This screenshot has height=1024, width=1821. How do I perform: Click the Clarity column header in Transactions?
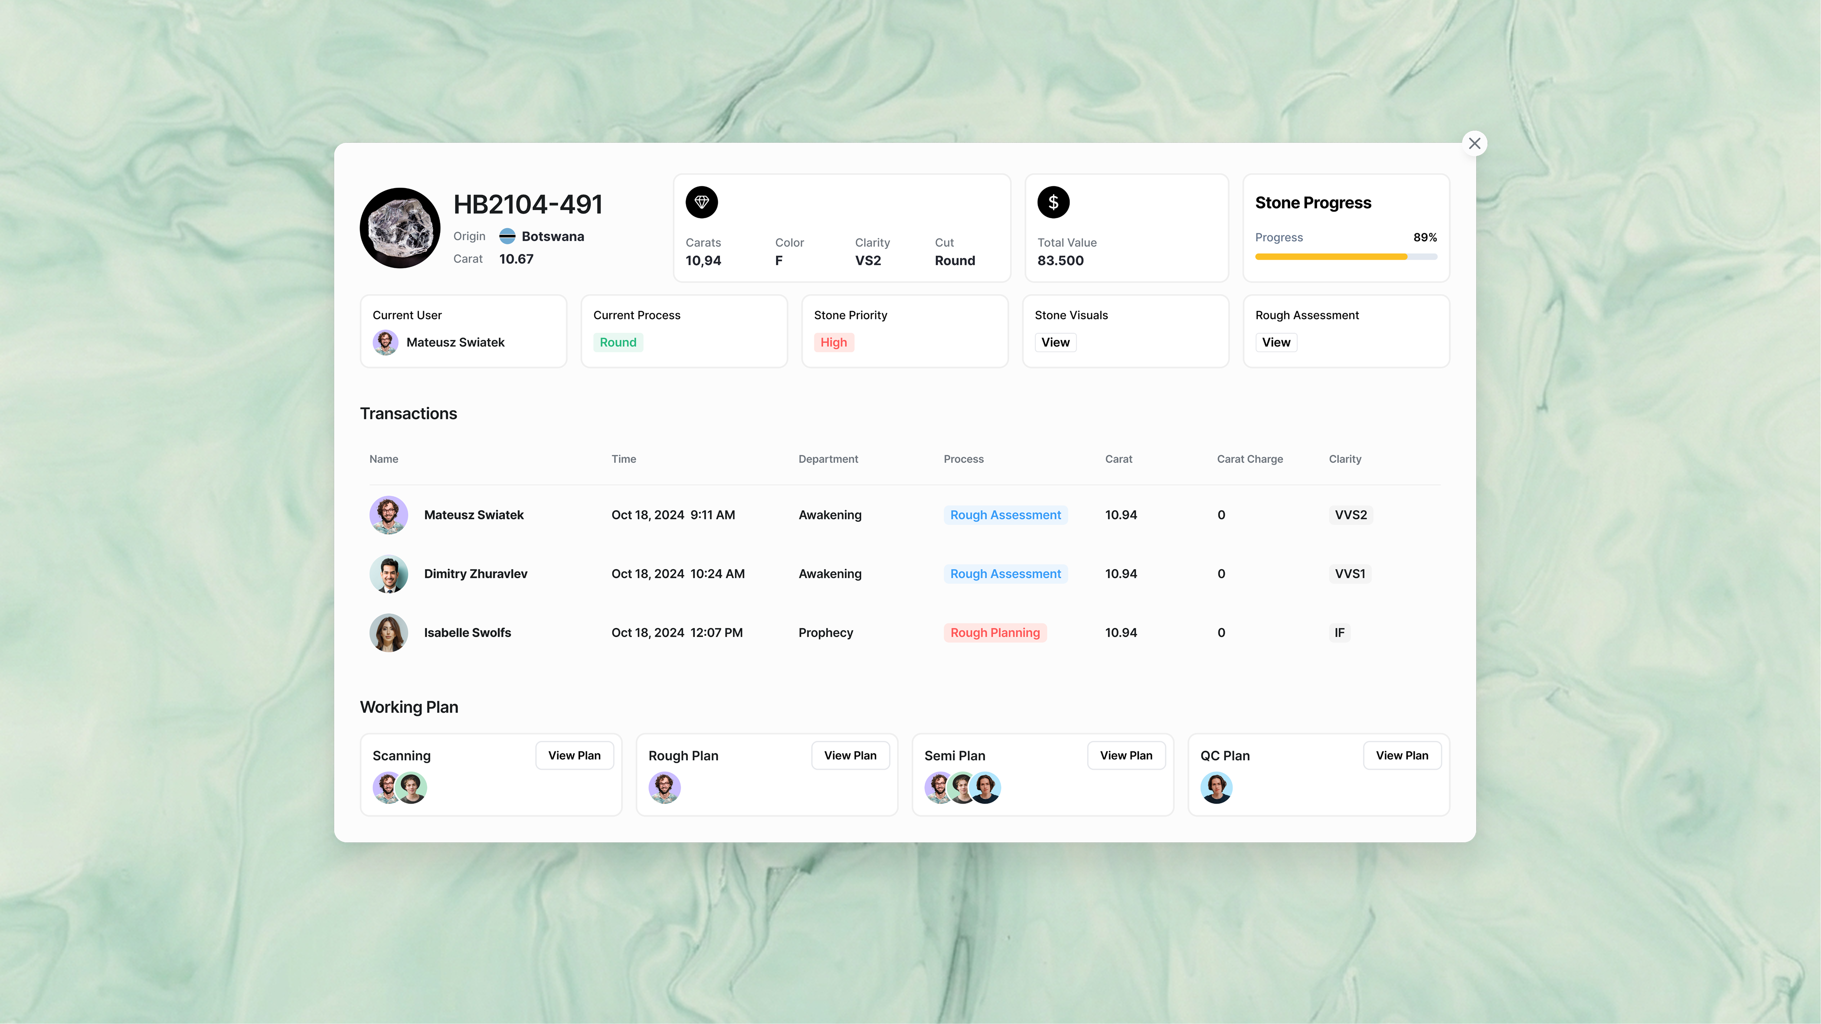(x=1344, y=459)
